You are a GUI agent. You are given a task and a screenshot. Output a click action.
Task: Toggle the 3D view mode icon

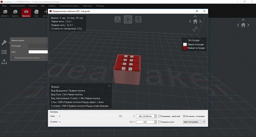point(195,29)
